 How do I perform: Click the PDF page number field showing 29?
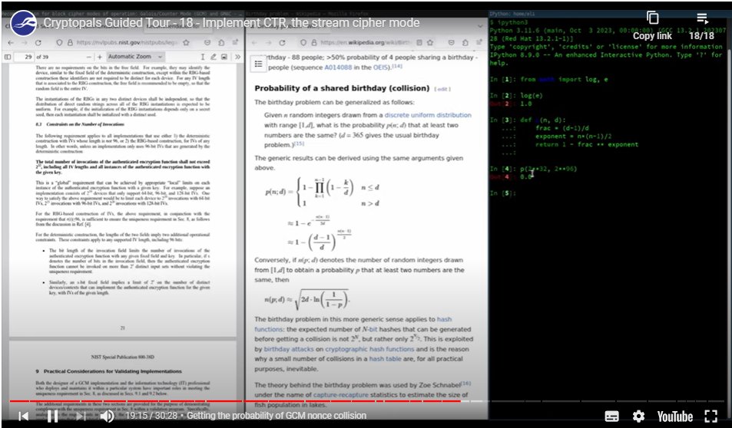pos(25,57)
